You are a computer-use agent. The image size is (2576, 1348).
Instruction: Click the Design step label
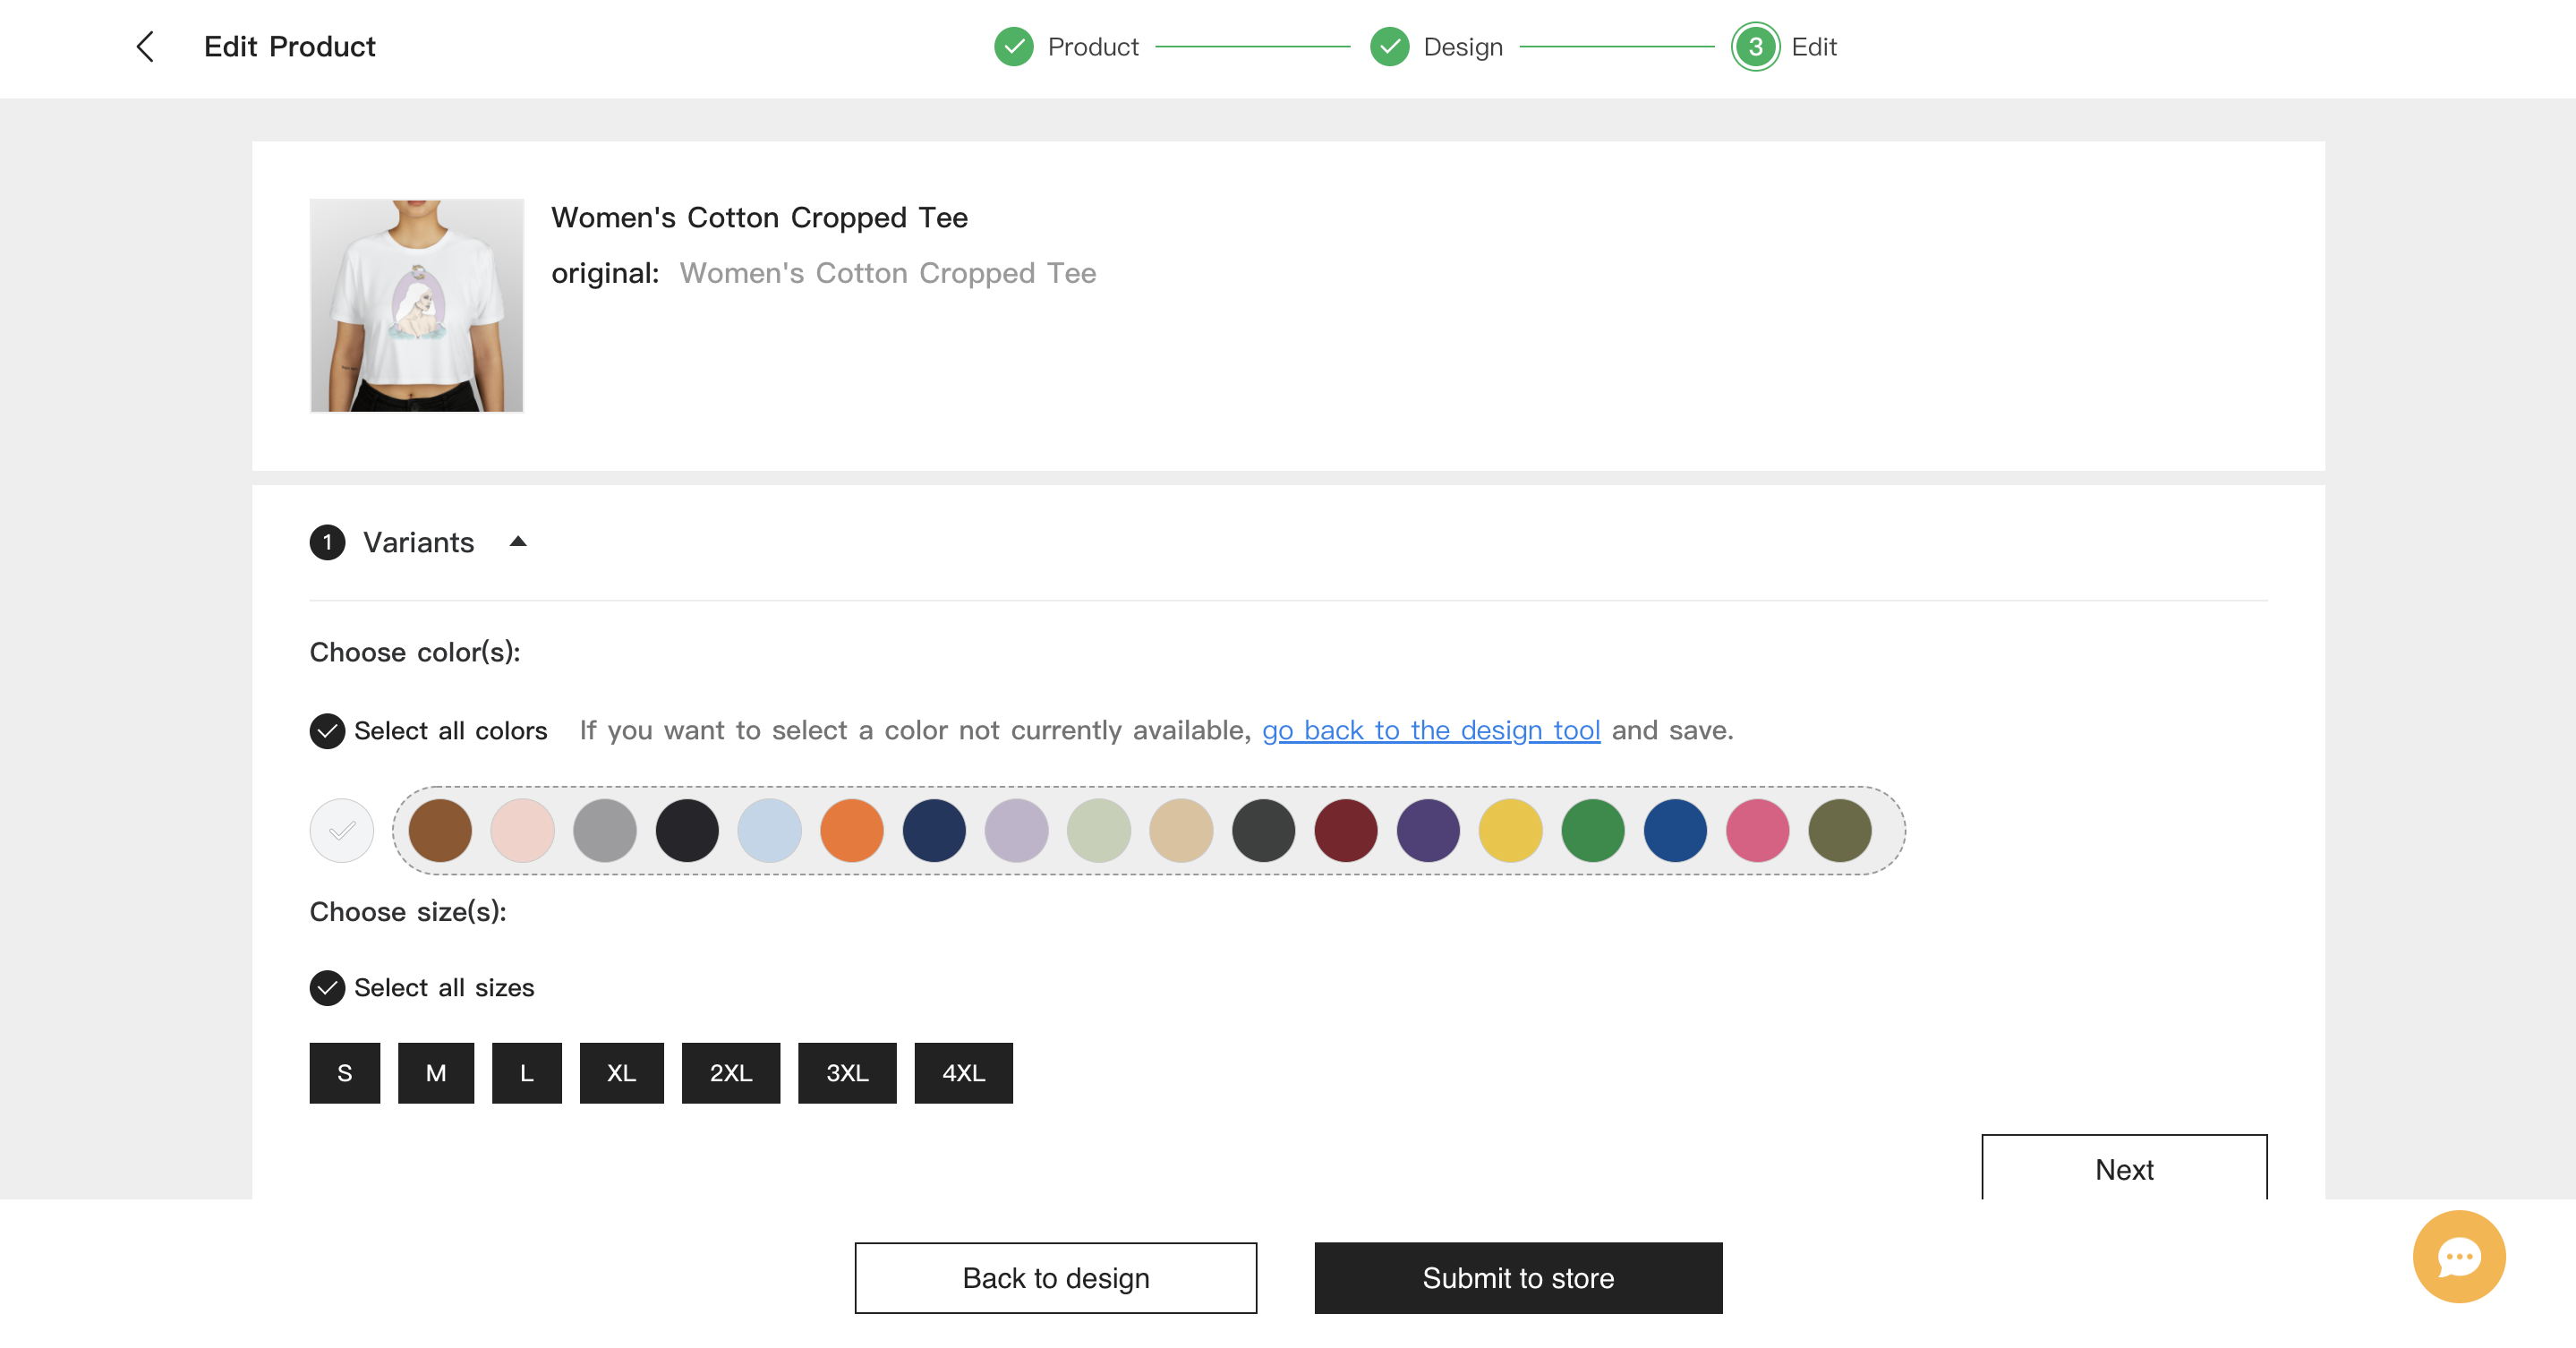pyautogui.click(x=1463, y=47)
